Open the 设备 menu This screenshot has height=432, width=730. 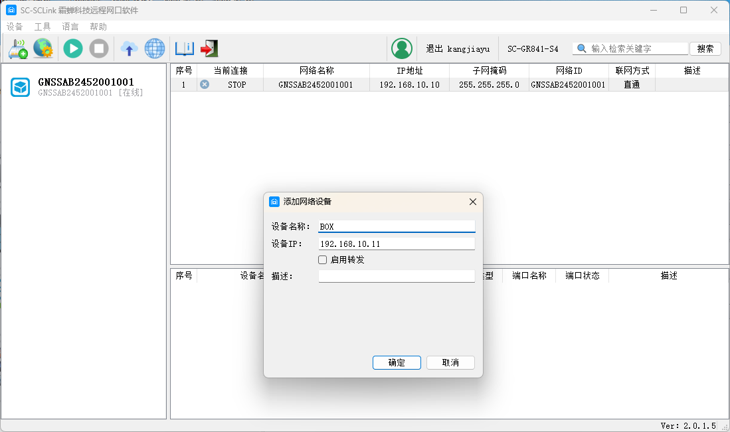tap(15, 27)
